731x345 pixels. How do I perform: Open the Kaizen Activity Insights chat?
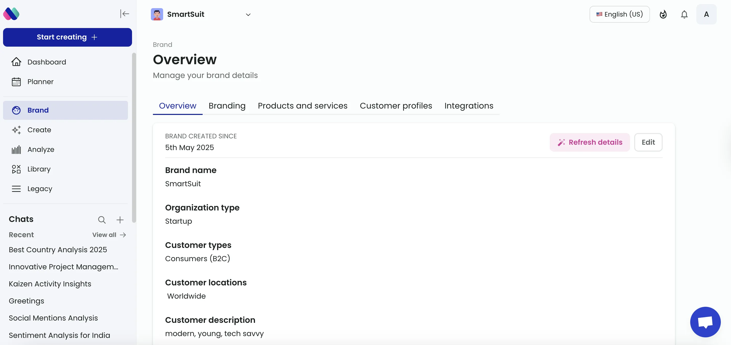coord(50,284)
